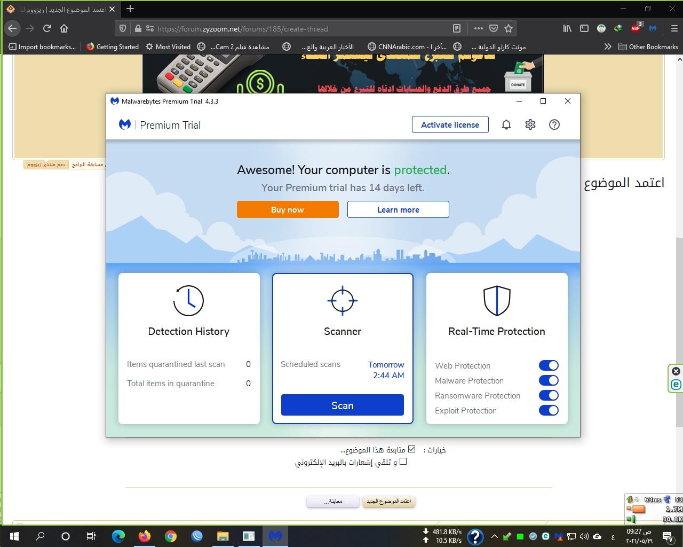Enable receive email notifications checkbox
Image resolution: width=683 pixels, height=547 pixels.
click(x=403, y=462)
